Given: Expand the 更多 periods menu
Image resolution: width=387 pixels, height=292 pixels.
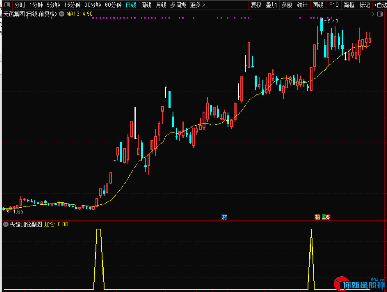Looking at the screenshot, I should tap(197, 5).
